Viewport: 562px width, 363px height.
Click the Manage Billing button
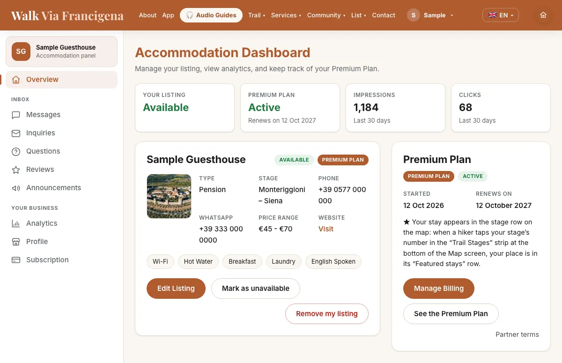click(439, 289)
